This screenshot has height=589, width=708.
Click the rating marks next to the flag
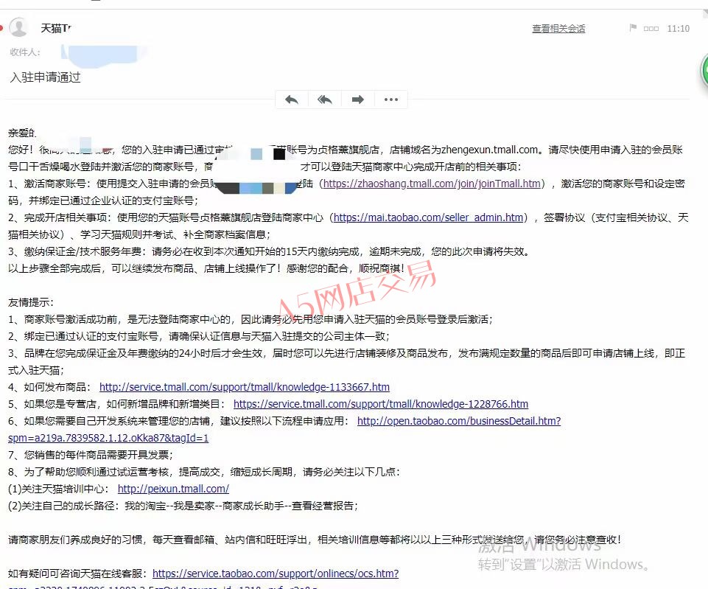(x=651, y=29)
